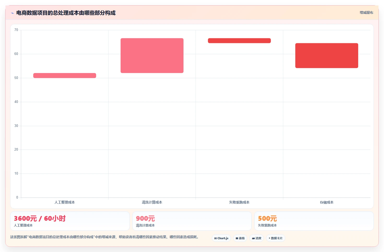Screen dimensions: 384x252
Task: Click the description text starting 这张图拆解
Action: click(105, 237)
